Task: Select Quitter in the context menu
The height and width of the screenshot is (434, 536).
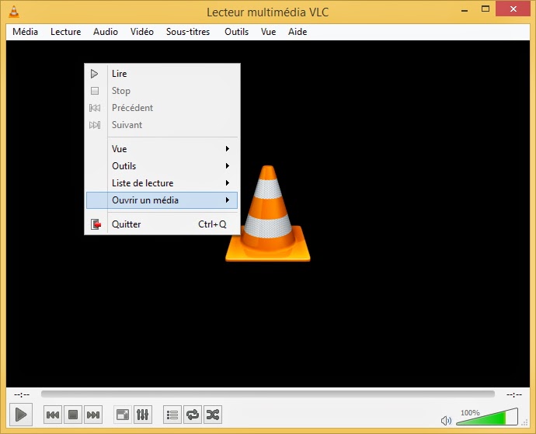Action: (162, 224)
